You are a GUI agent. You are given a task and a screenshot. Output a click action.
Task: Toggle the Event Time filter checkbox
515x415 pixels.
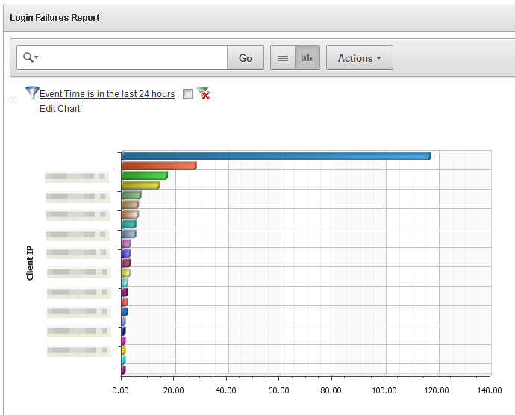(x=187, y=93)
